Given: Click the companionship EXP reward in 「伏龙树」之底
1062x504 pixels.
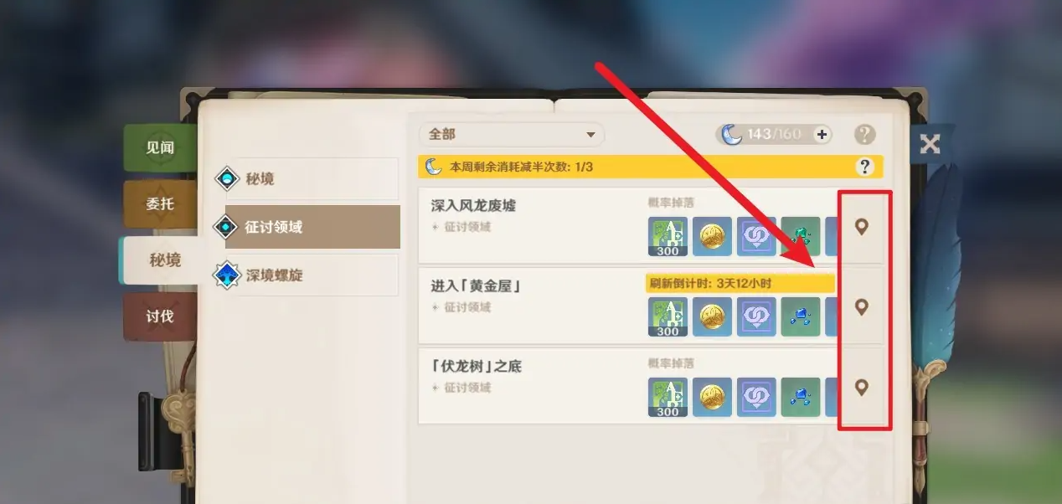Looking at the screenshot, I should tap(756, 398).
